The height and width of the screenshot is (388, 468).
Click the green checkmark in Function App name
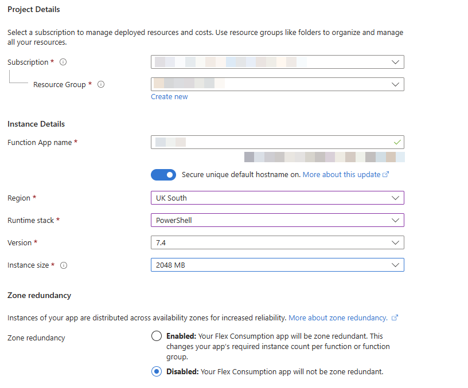pos(397,142)
